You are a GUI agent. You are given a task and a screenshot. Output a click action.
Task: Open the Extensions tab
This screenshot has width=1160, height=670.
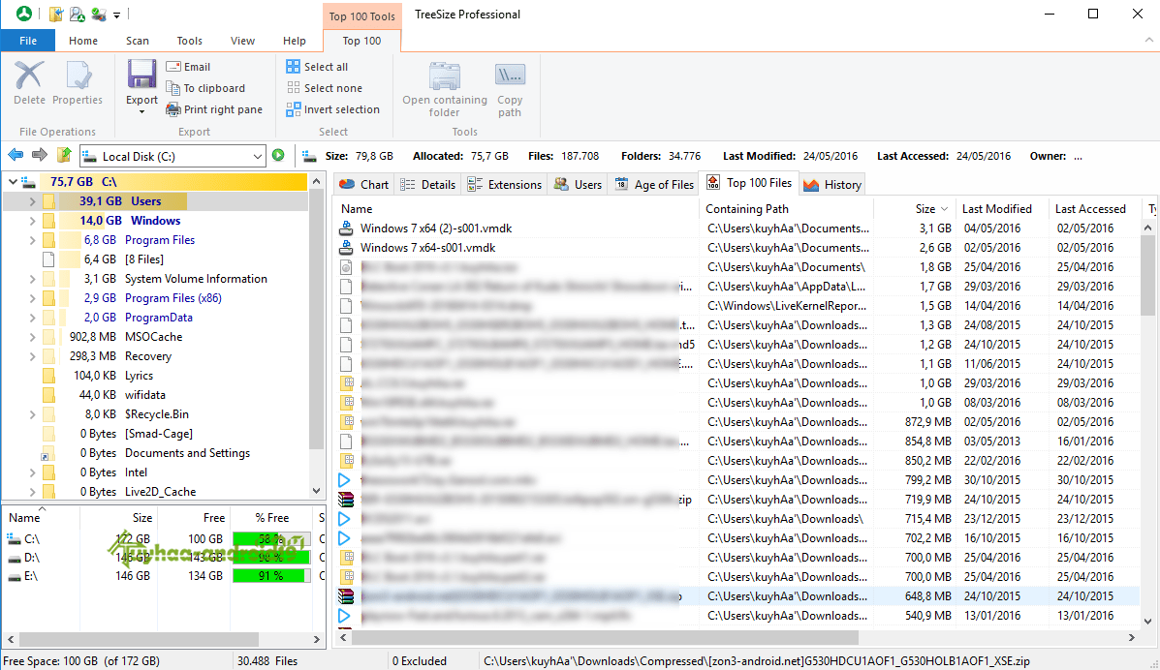(505, 185)
